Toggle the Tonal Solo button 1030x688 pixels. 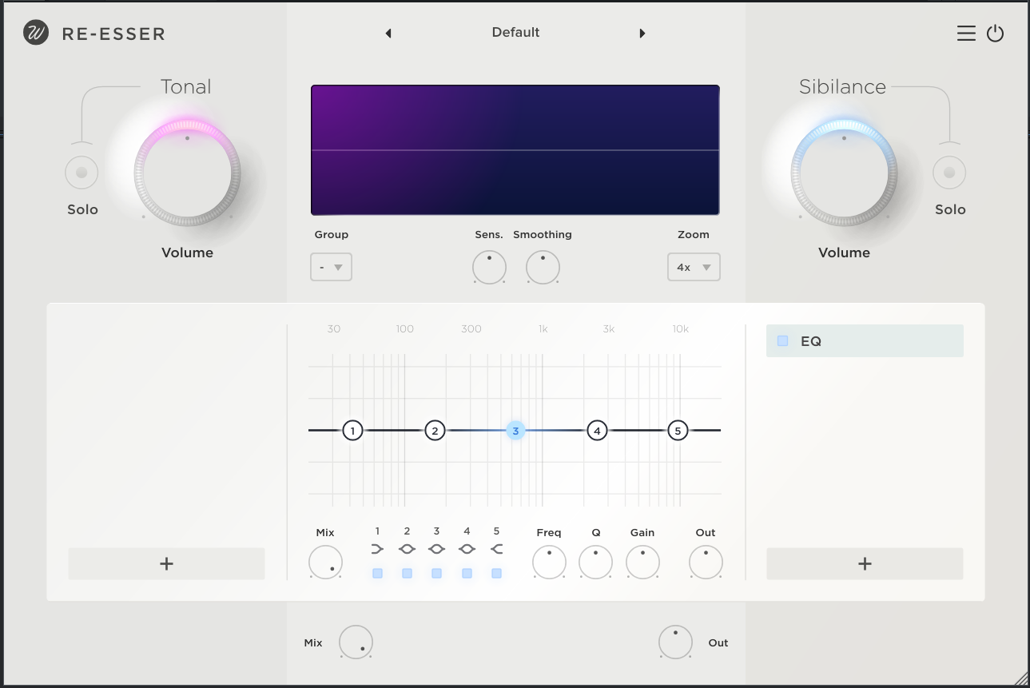tap(82, 173)
